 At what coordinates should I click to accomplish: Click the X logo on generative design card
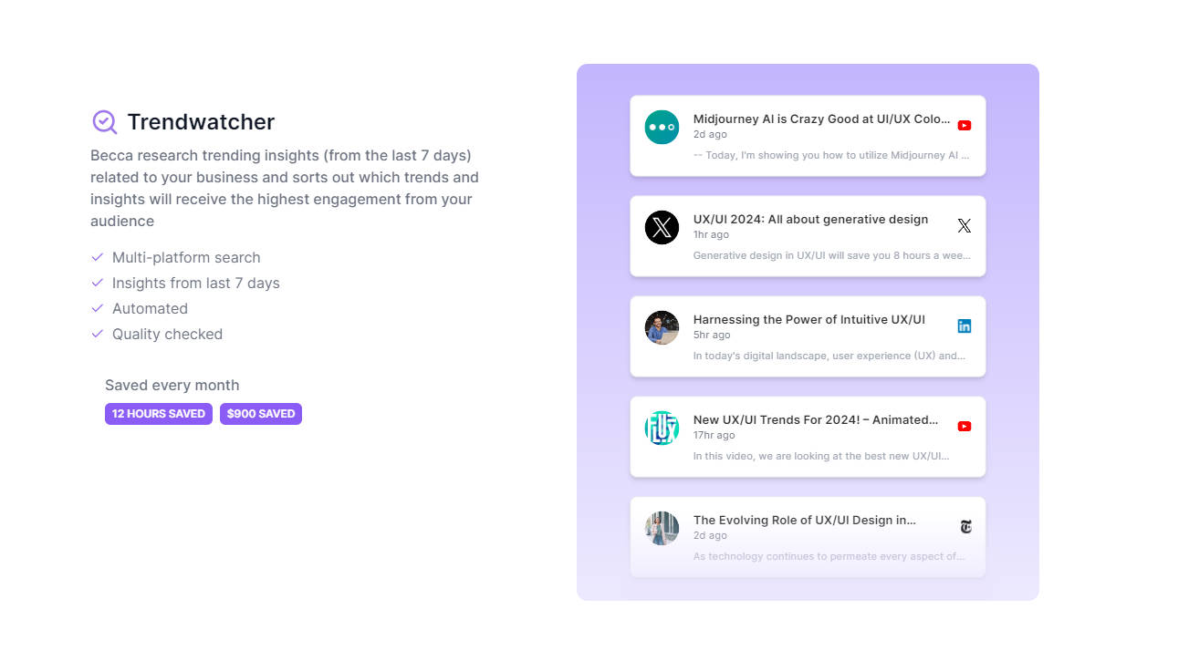coord(965,226)
